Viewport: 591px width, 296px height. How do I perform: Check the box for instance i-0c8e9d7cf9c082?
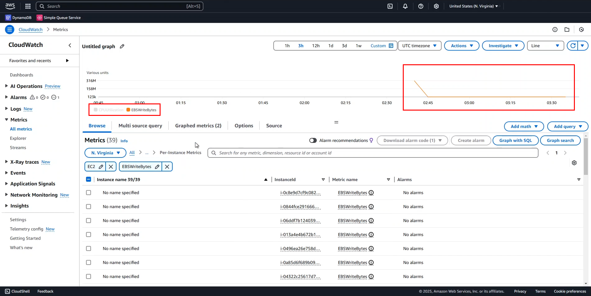(x=89, y=193)
